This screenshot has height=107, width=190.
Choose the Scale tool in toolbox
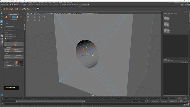[x=1, y=27]
